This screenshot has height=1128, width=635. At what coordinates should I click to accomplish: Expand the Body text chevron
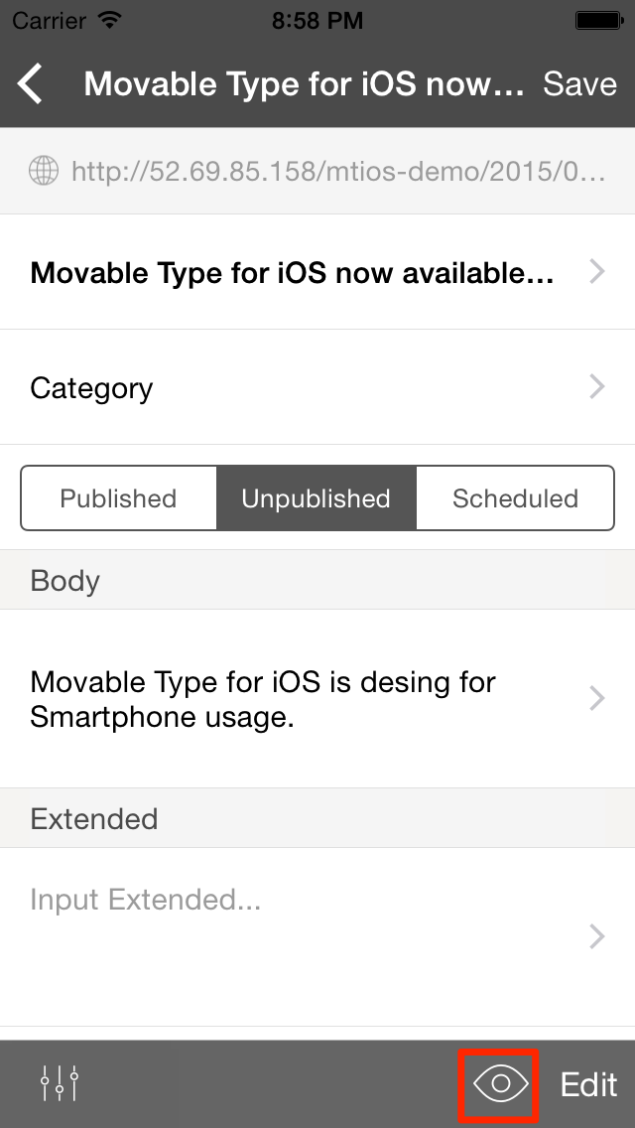click(x=597, y=698)
